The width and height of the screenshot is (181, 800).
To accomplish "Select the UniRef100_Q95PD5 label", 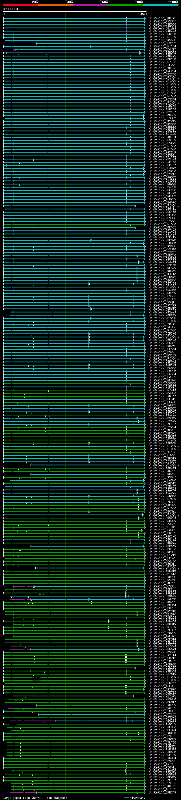I will [x=162, y=371].
